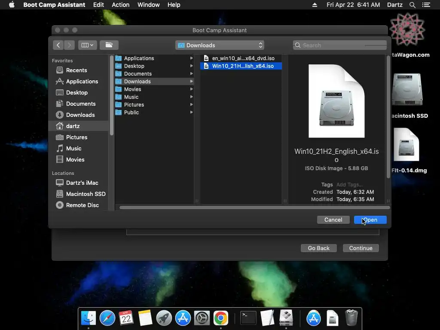Select Movies in Favorites sidebar
The width and height of the screenshot is (440, 330).
click(x=78, y=159)
